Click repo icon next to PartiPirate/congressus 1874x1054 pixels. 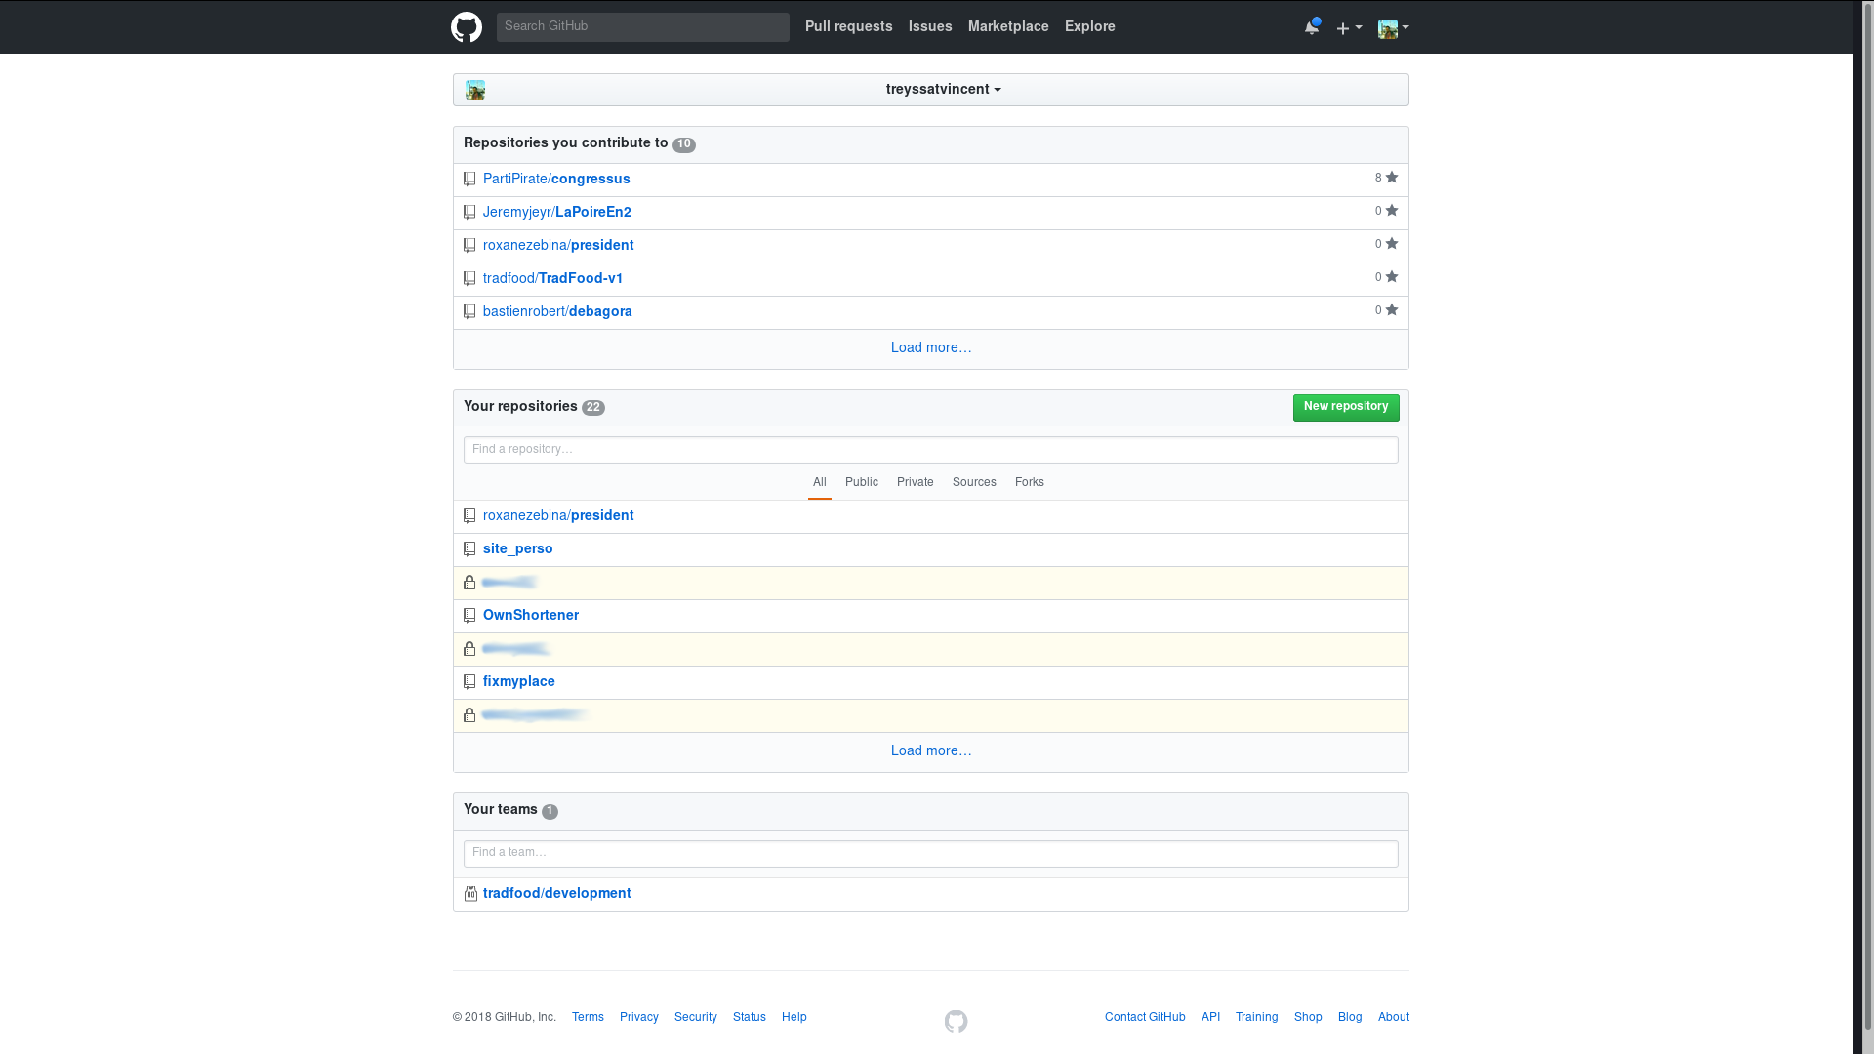[469, 180]
